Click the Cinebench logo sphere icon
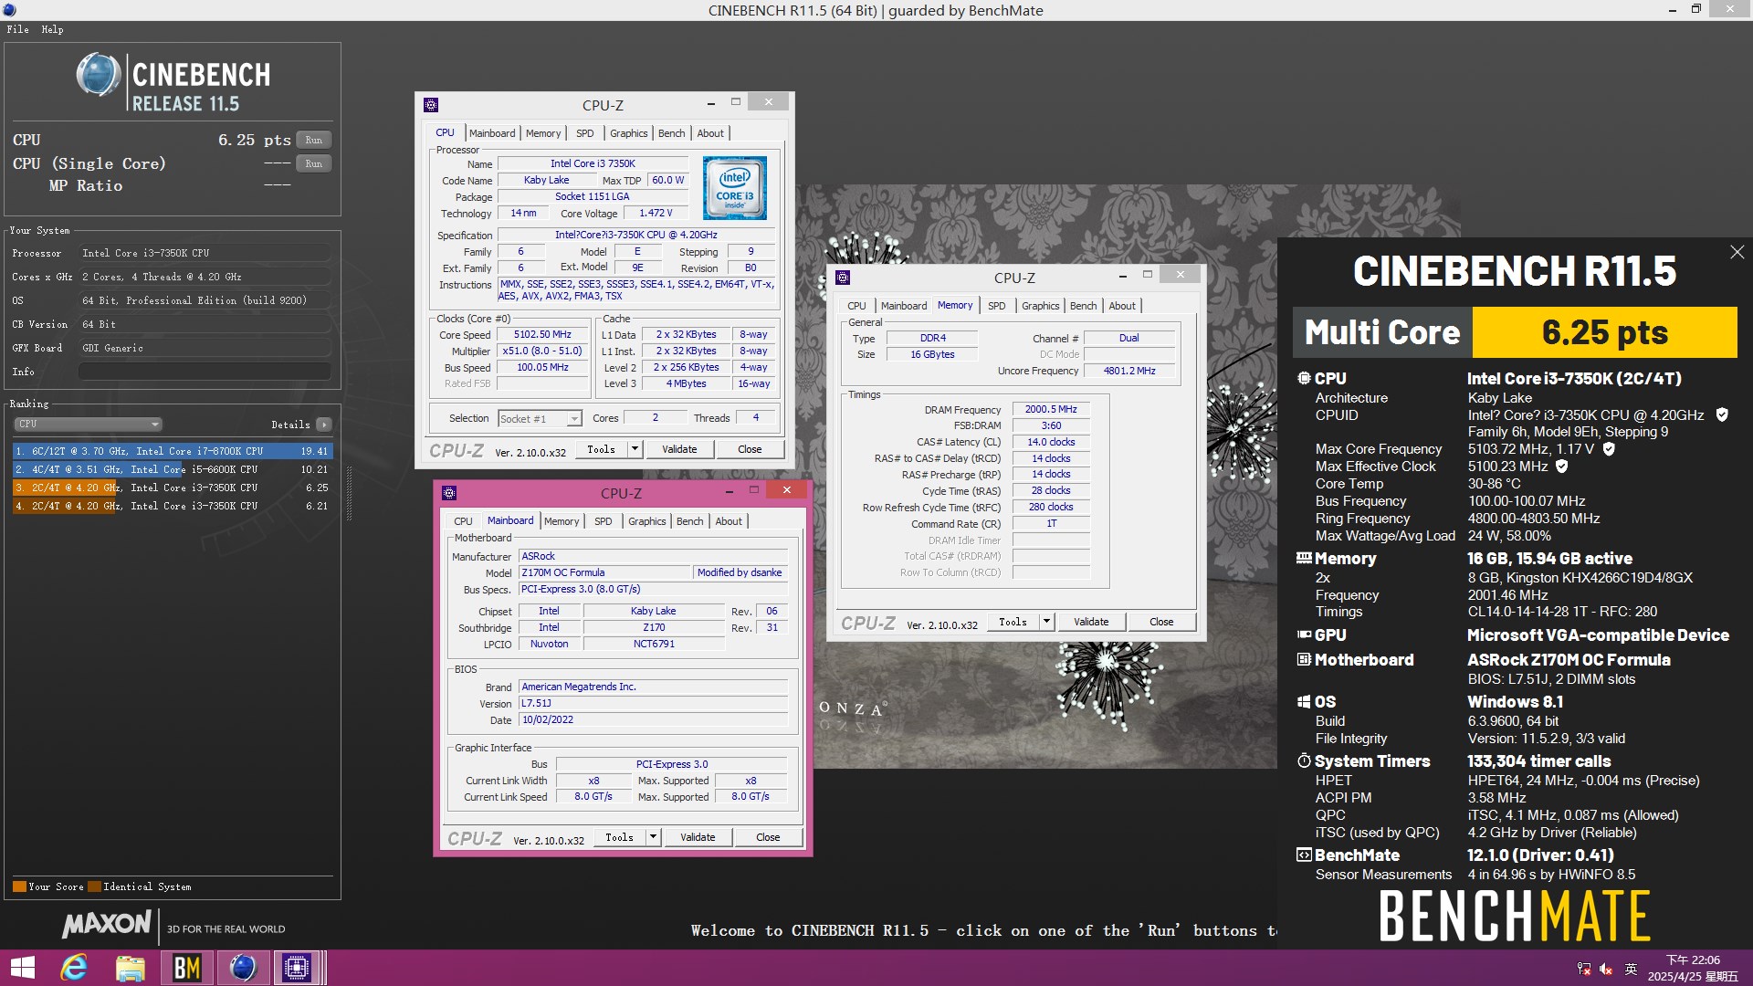The width and height of the screenshot is (1753, 986). point(98,75)
